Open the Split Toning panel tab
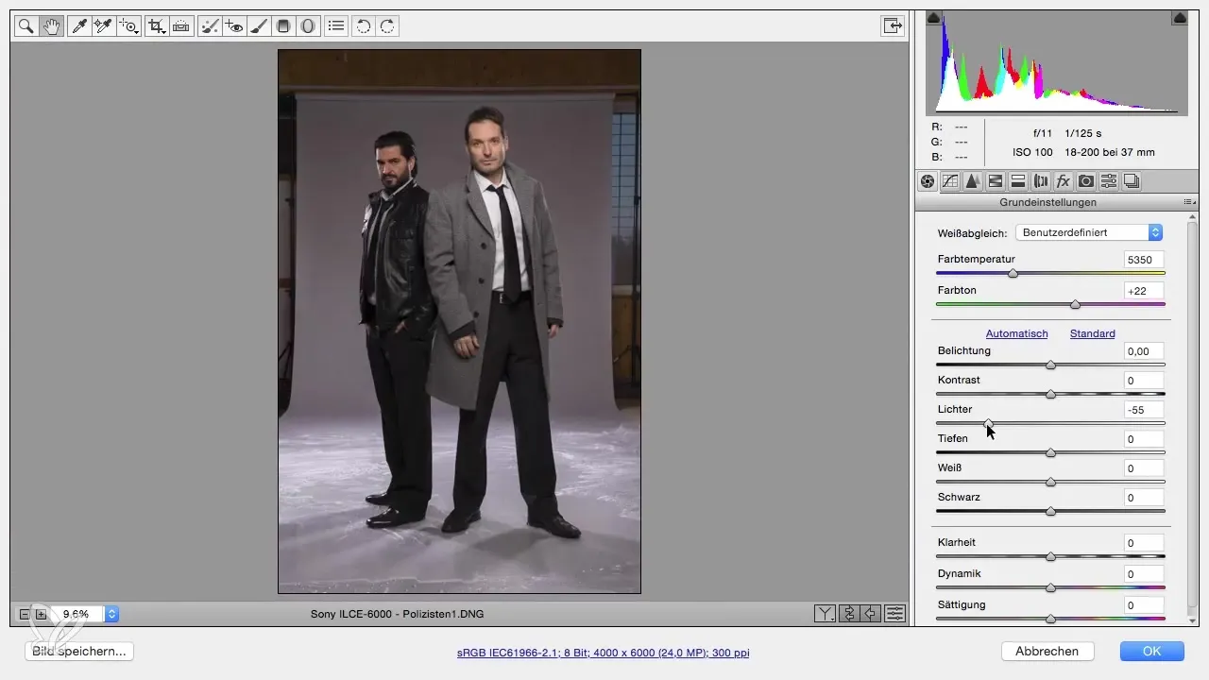Screen dimensions: 1209x680 point(1018,181)
